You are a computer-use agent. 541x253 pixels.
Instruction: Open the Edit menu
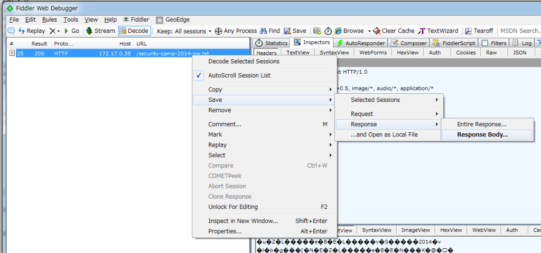pyautogui.click(x=30, y=20)
